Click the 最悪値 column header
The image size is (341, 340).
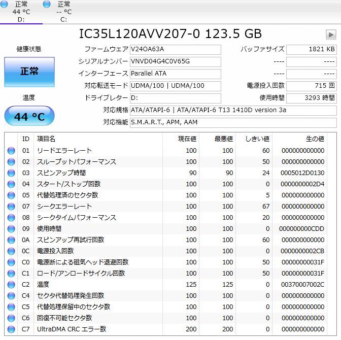pyautogui.click(x=218, y=139)
